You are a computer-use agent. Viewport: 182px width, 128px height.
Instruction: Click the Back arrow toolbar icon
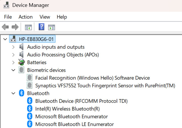click(x=5, y=27)
